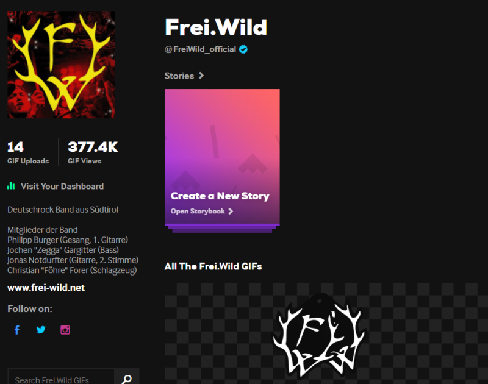The width and height of the screenshot is (488, 384).
Task: Click the 377.4K GIF Views stat
Action: [93, 152]
